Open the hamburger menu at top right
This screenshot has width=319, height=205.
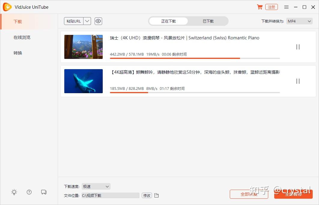click(286, 7)
